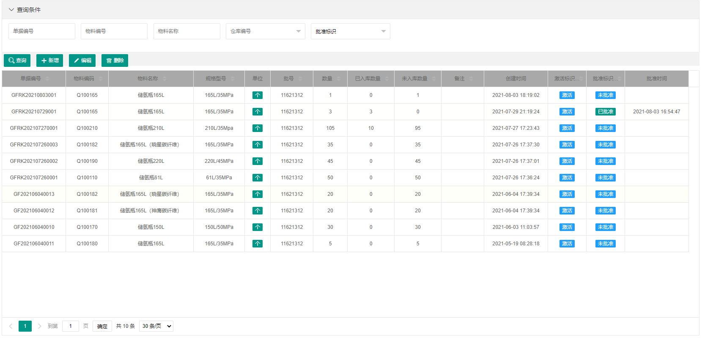Image resolution: width=702 pixels, height=338 pixels.
Task: Go to previous page arrow
Action: pyautogui.click(x=11, y=326)
